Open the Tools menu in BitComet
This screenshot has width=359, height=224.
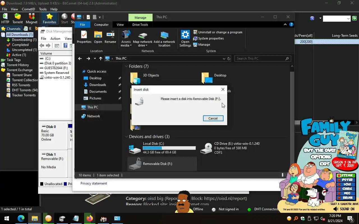[43, 9]
